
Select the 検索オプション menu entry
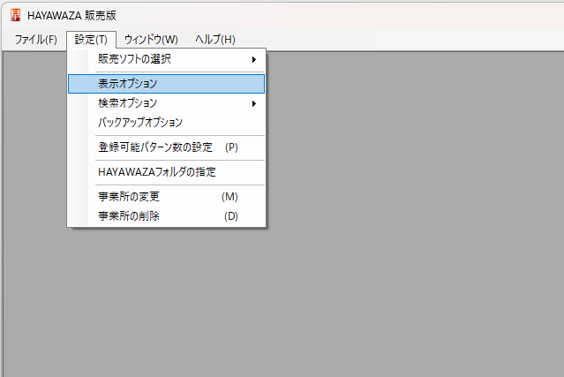click(x=128, y=103)
